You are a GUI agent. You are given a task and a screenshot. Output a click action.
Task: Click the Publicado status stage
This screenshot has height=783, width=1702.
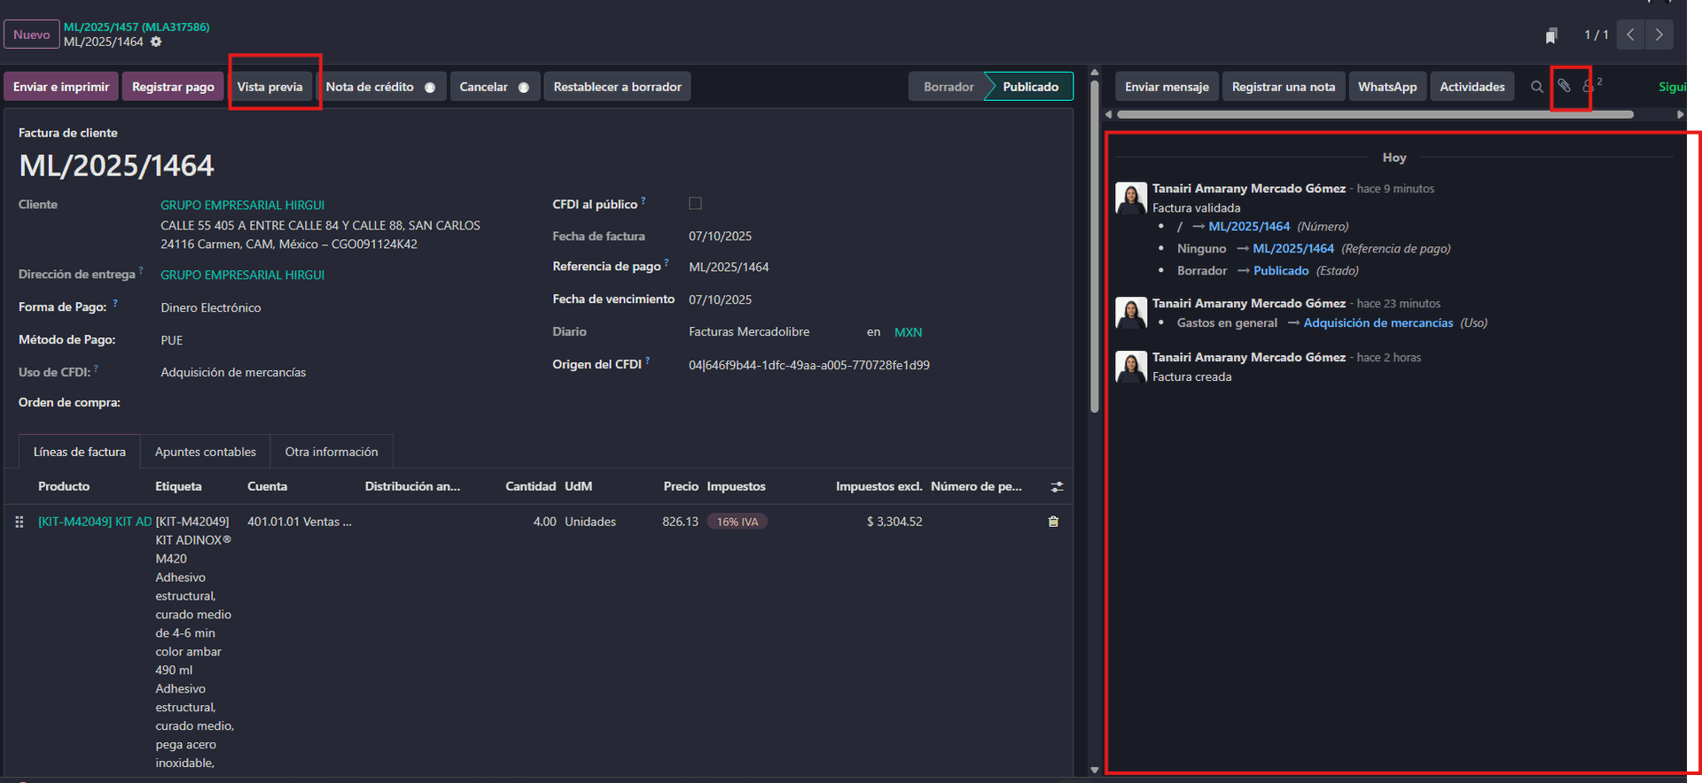[1030, 87]
